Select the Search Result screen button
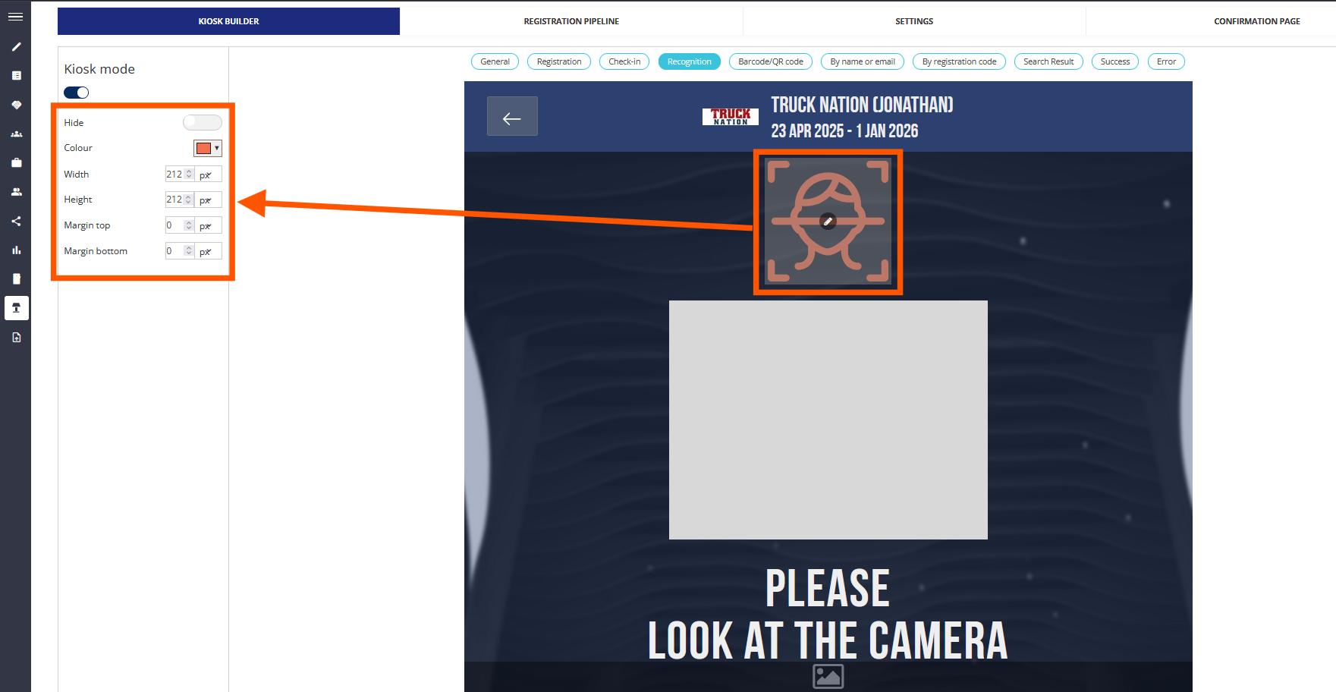Viewport: 1336px width, 692px height. coord(1048,61)
